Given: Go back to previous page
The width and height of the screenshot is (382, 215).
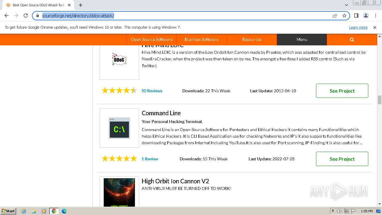Looking at the screenshot, I should click(7, 16).
